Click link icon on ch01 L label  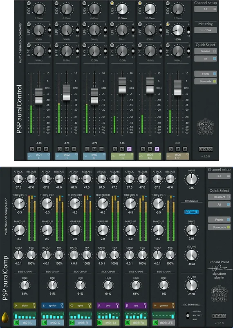click(30, 156)
